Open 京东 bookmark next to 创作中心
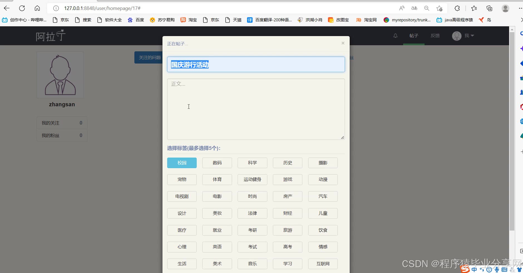 tap(61, 20)
